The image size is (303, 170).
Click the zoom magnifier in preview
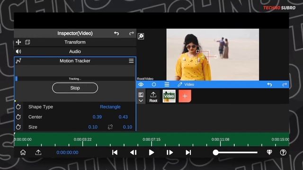[141, 36]
